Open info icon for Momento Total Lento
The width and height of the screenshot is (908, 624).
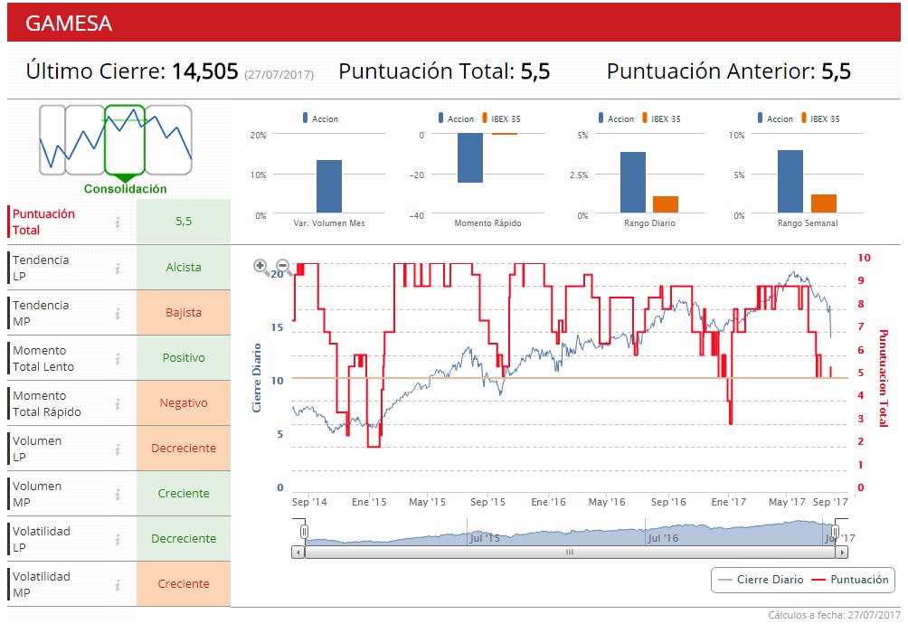click(118, 358)
